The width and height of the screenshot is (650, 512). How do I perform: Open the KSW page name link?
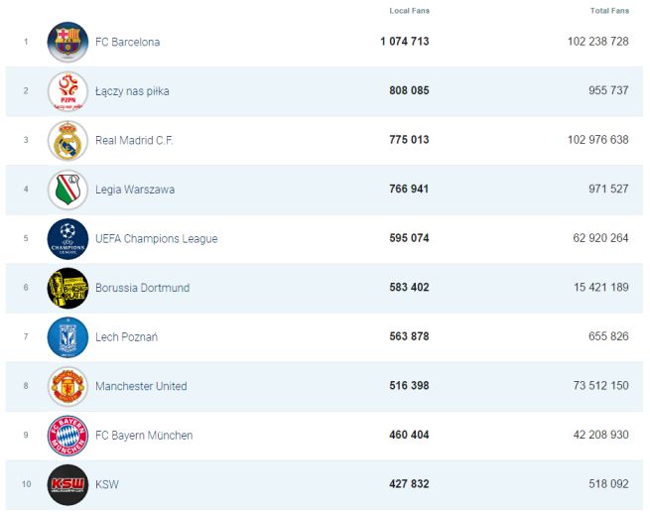(107, 484)
